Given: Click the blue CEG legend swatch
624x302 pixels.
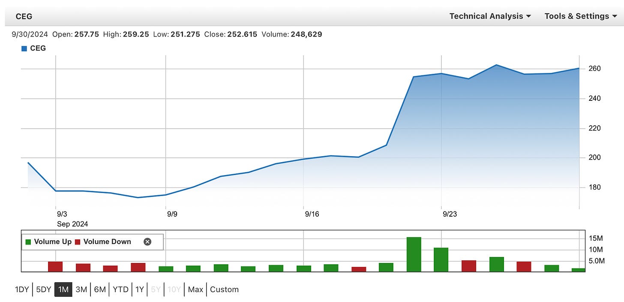Looking at the screenshot, I should [24, 48].
